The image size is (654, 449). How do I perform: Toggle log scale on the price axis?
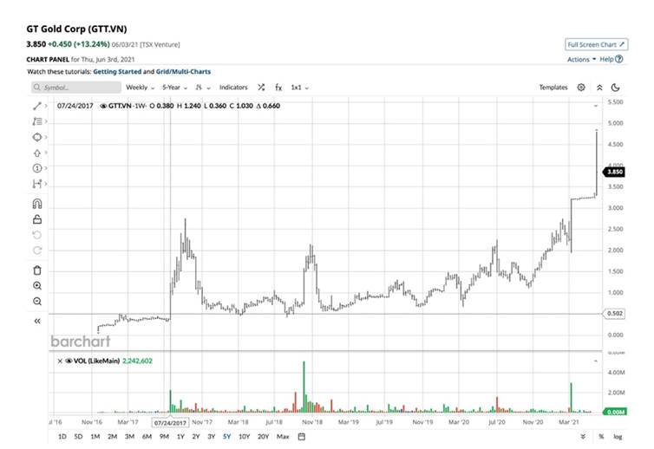617,436
